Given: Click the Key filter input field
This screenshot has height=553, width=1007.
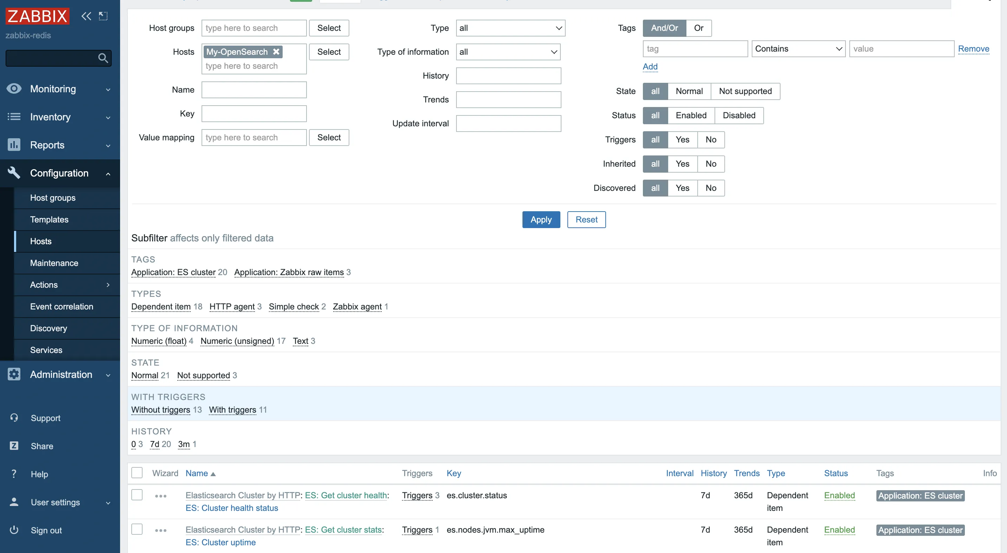Looking at the screenshot, I should pos(254,114).
